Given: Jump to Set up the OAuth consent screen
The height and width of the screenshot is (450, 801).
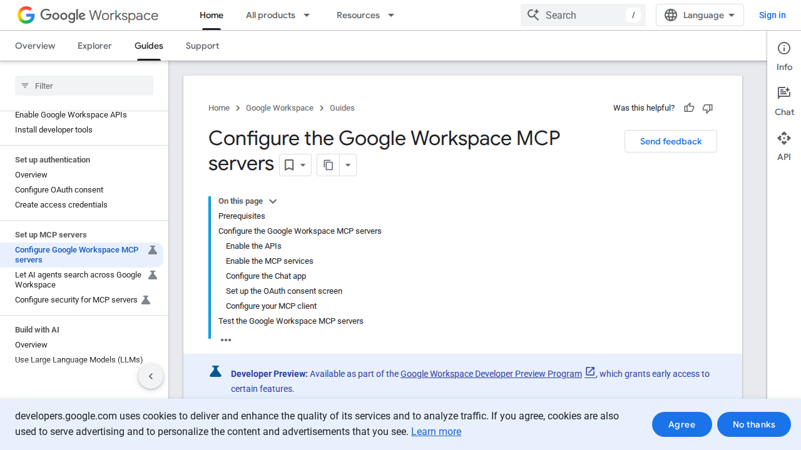Looking at the screenshot, I should coord(284,291).
